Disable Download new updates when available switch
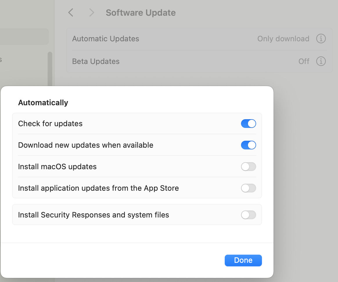 [x=248, y=145]
